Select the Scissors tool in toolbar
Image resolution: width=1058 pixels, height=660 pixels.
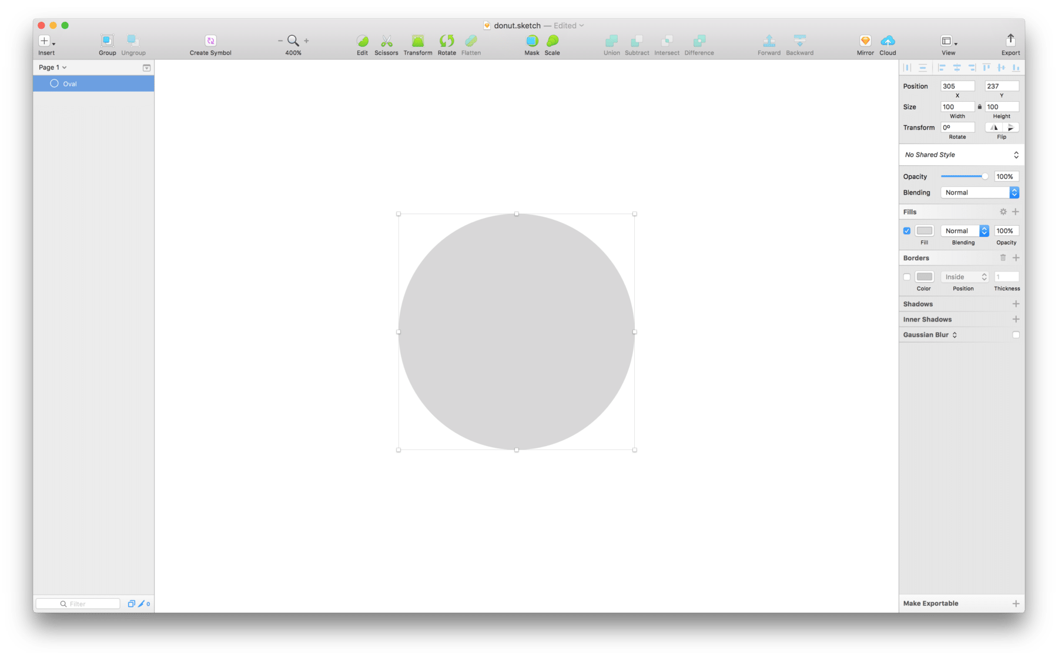[x=386, y=41]
